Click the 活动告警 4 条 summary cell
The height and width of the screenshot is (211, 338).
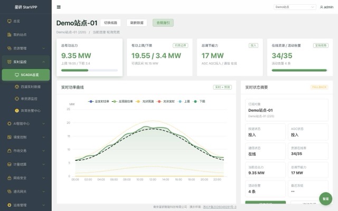(x=265, y=189)
